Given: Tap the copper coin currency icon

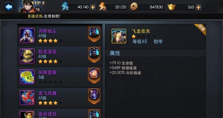Looking at the screenshot, I should [x=134, y=7].
